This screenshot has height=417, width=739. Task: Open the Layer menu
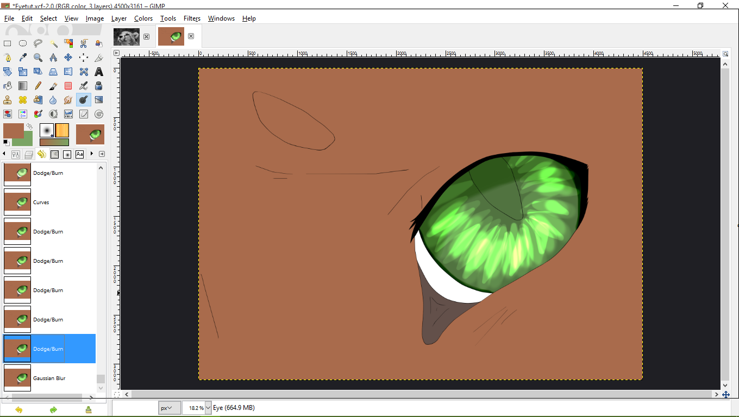pos(119,18)
